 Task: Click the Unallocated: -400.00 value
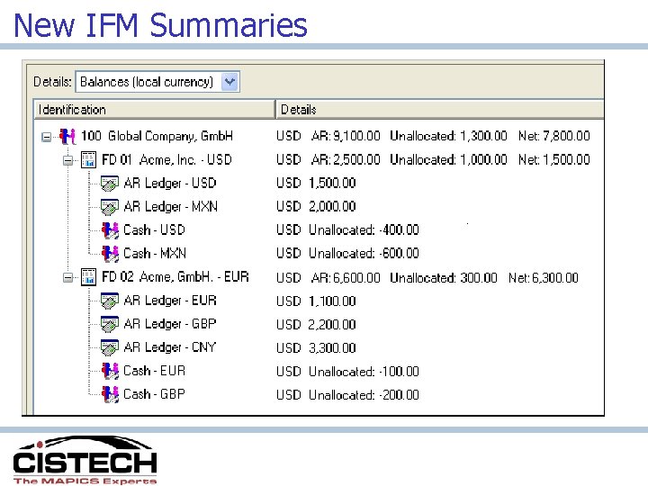coord(364,229)
